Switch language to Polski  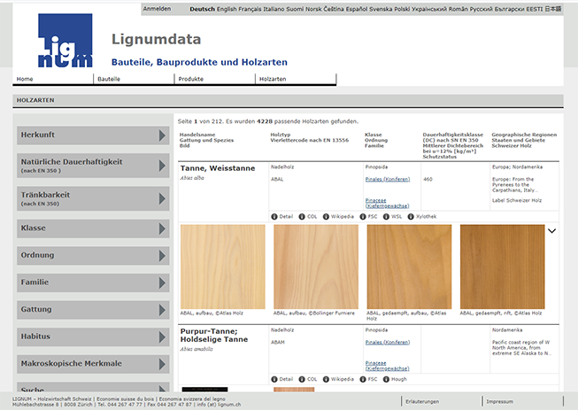[402, 9]
